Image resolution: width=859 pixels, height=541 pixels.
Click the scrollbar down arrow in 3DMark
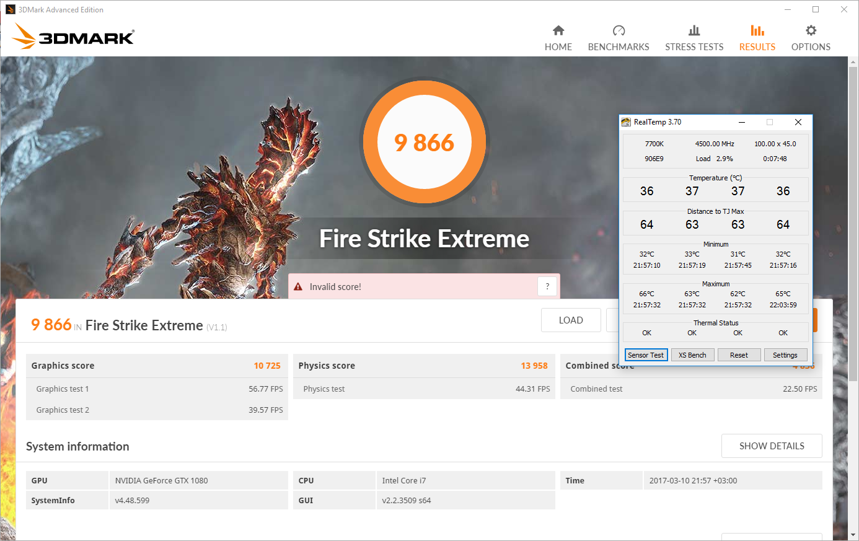tap(853, 535)
